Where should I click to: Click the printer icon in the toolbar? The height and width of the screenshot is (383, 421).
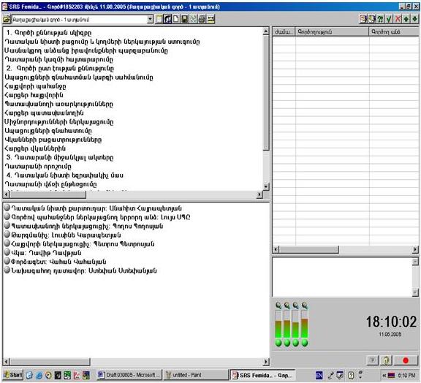coord(202,19)
